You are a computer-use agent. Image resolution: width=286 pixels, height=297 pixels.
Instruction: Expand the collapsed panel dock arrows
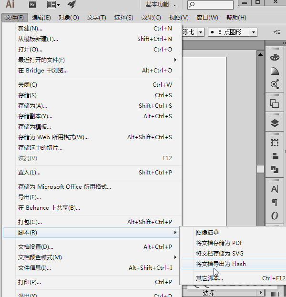pyautogui.click(x=284, y=43)
